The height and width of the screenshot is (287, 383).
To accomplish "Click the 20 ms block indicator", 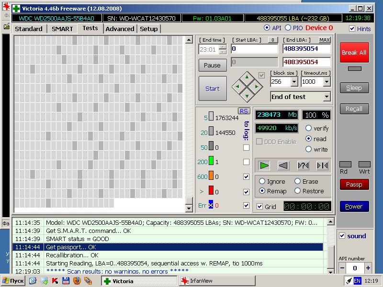I will click(x=211, y=131).
